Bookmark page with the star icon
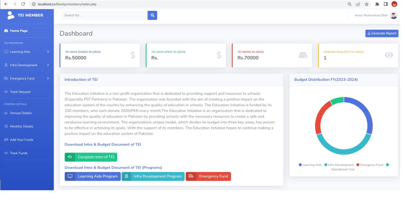Screen dimensions: 405x200 [367, 4]
